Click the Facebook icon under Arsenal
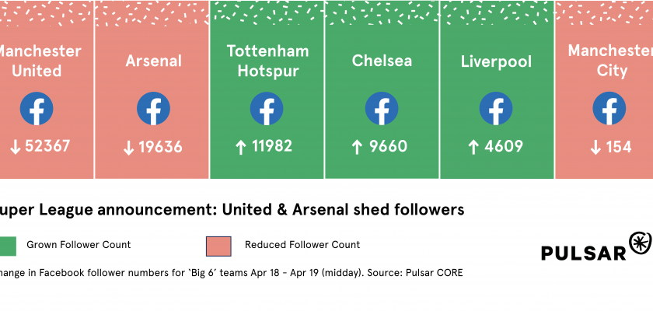The height and width of the screenshot is (311, 653). (x=153, y=109)
